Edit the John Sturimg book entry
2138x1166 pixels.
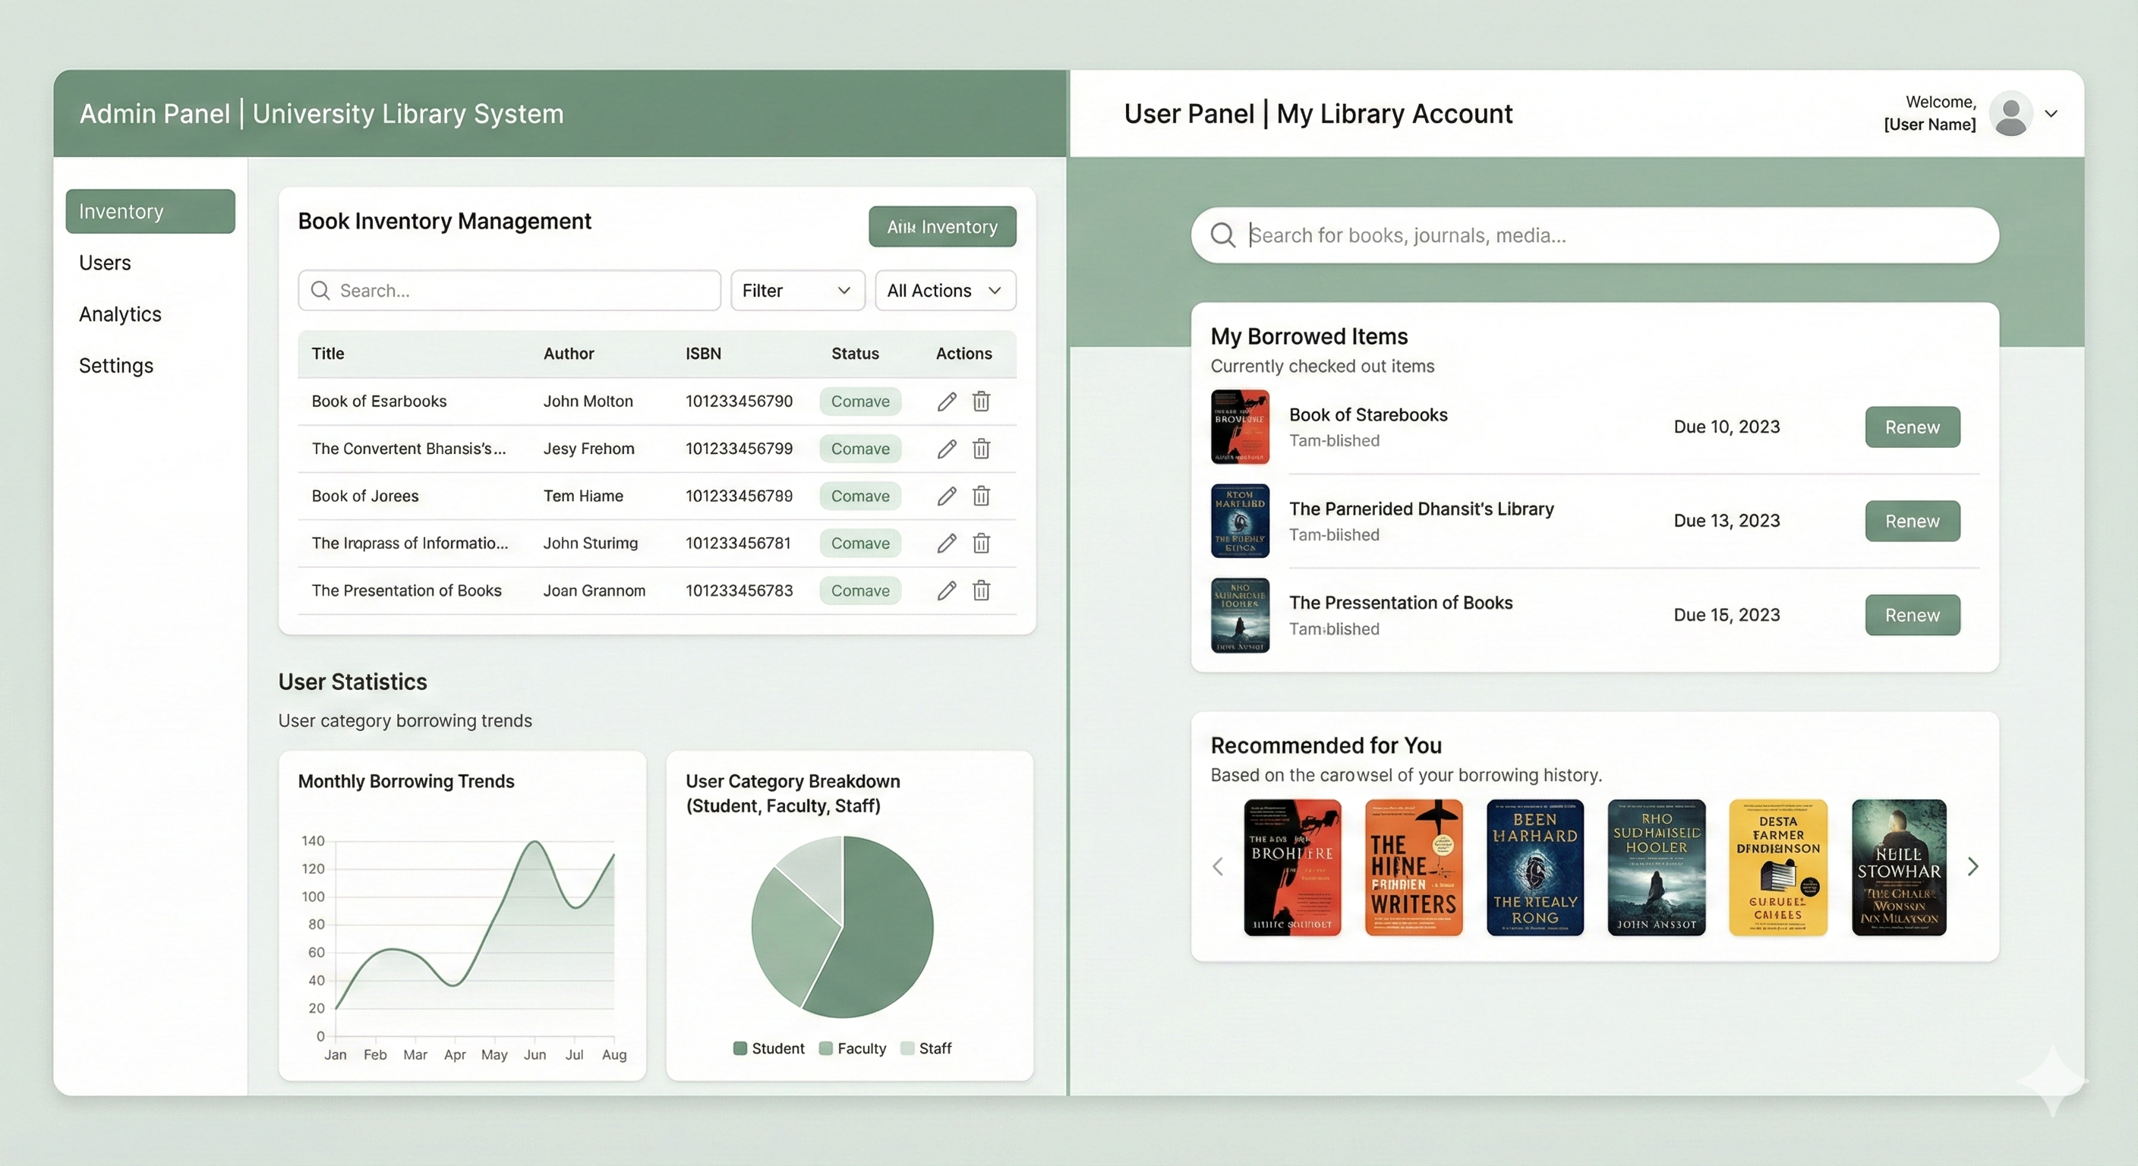[x=946, y=544]
